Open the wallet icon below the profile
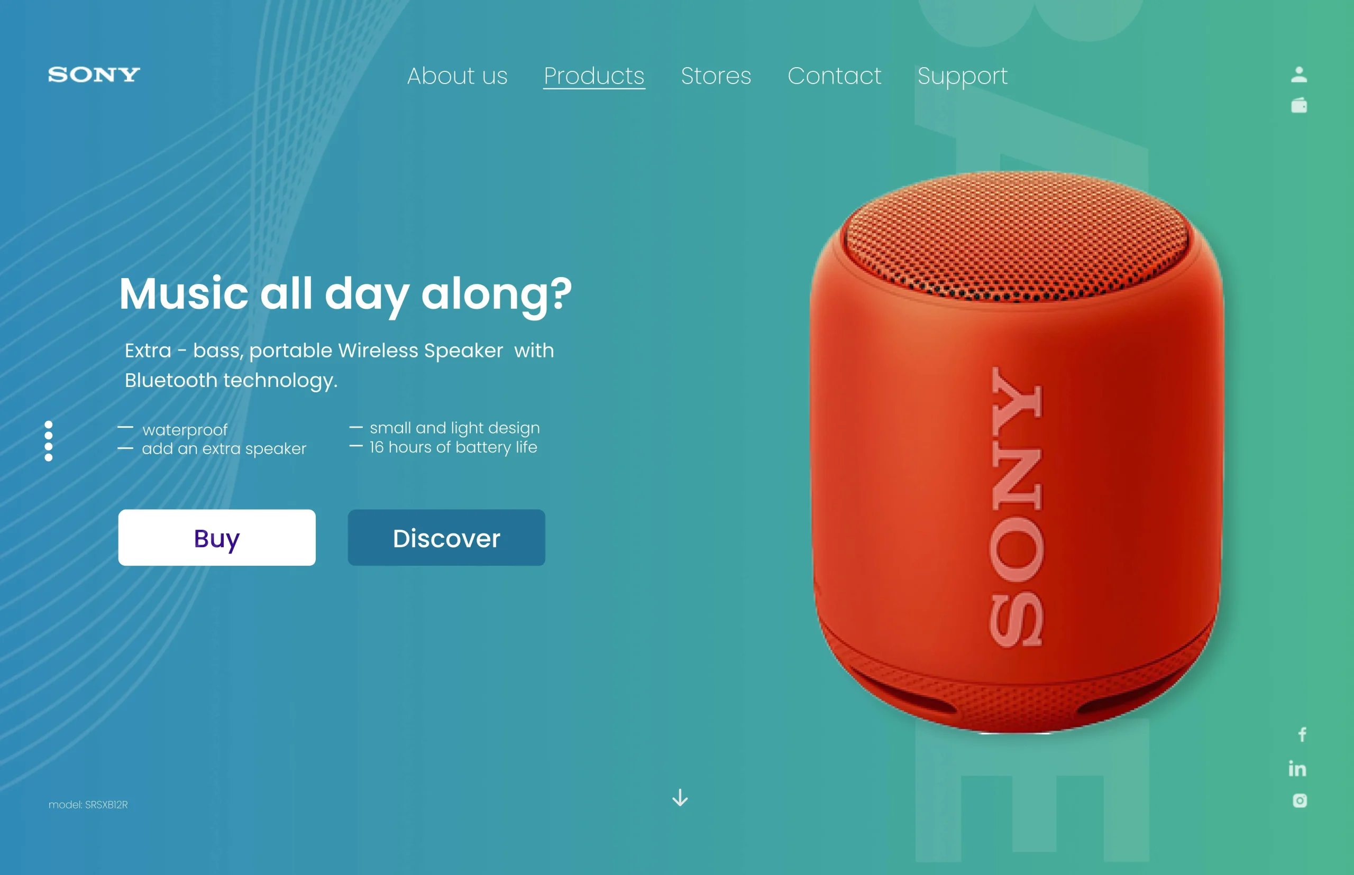This screenshot has width=1354, height=875. point(1299,105)
